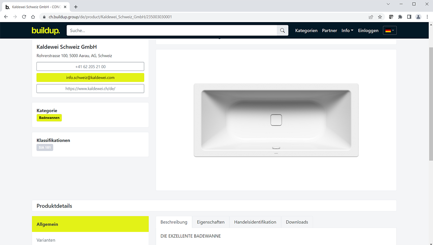Switch to the Beschreibung tab
Screen dimensions: 433x245
point(174,222)
